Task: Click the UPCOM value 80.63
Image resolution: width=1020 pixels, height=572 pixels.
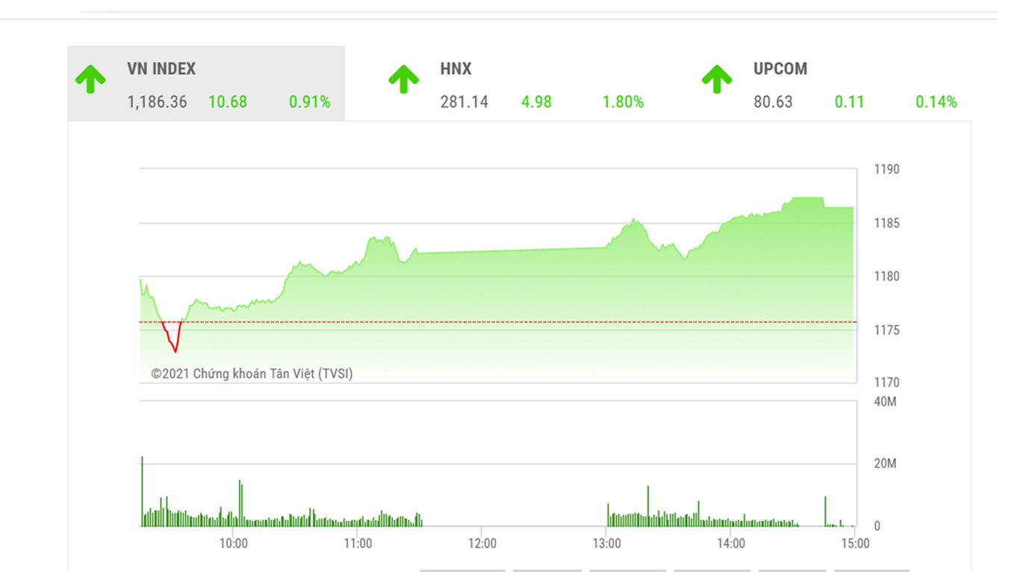Action: tap(773, 102)
